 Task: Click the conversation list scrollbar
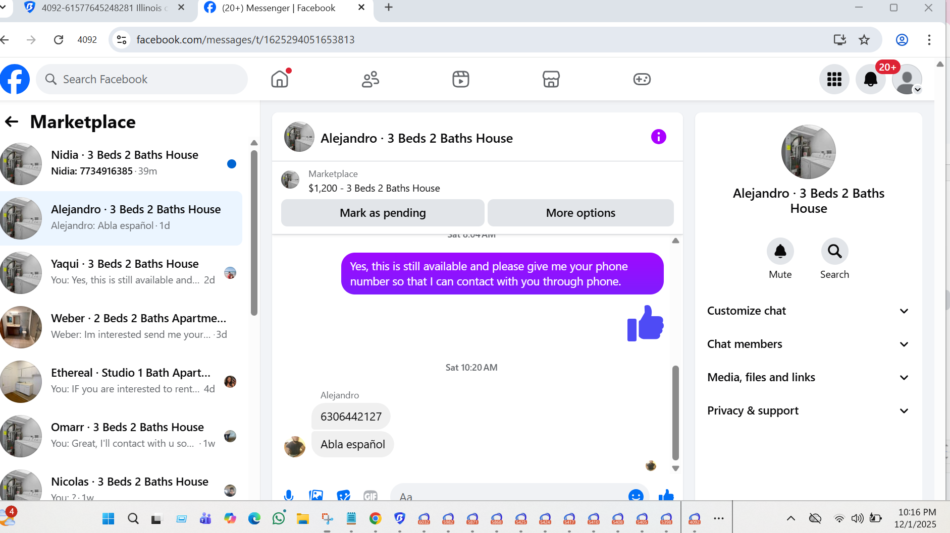(x=254, y=232)
